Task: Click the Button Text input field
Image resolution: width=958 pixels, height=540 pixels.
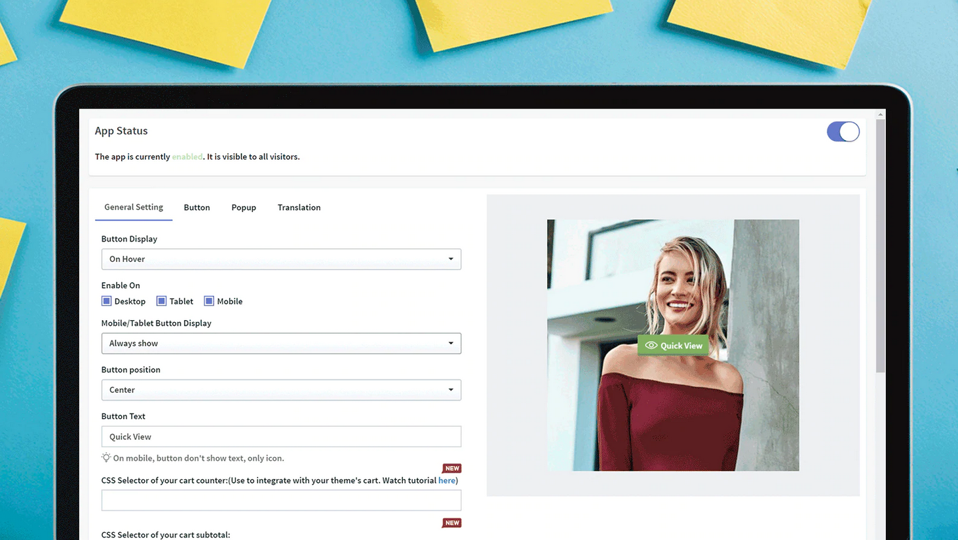Action: point(281,437)
